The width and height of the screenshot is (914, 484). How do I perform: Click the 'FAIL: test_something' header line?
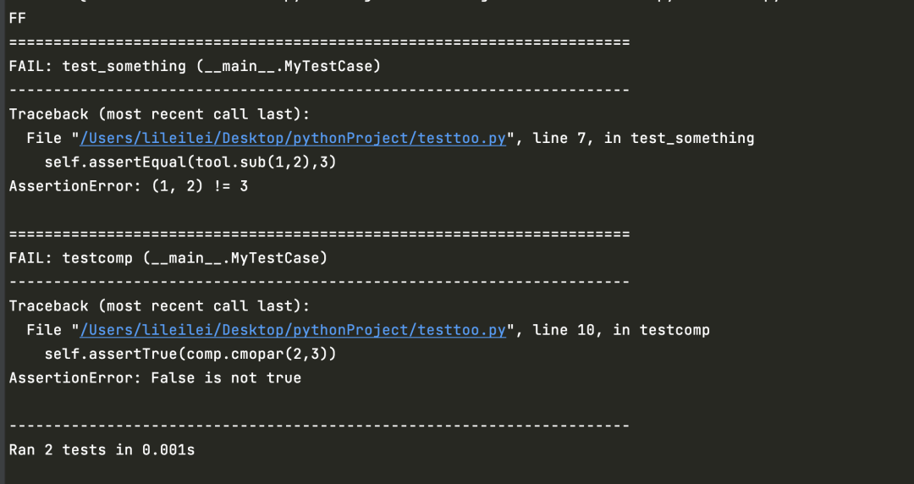tap(195, 67)
